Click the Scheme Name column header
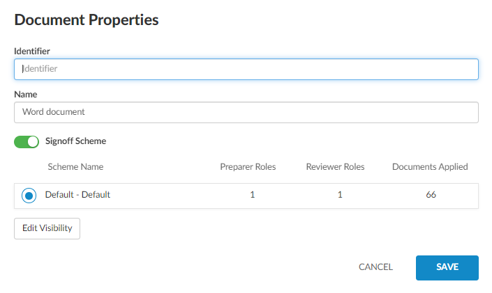 pos(75,167)
